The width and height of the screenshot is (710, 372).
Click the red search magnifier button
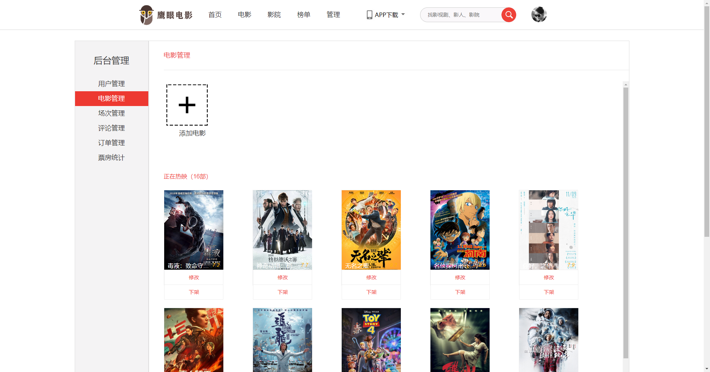point(509,15)
